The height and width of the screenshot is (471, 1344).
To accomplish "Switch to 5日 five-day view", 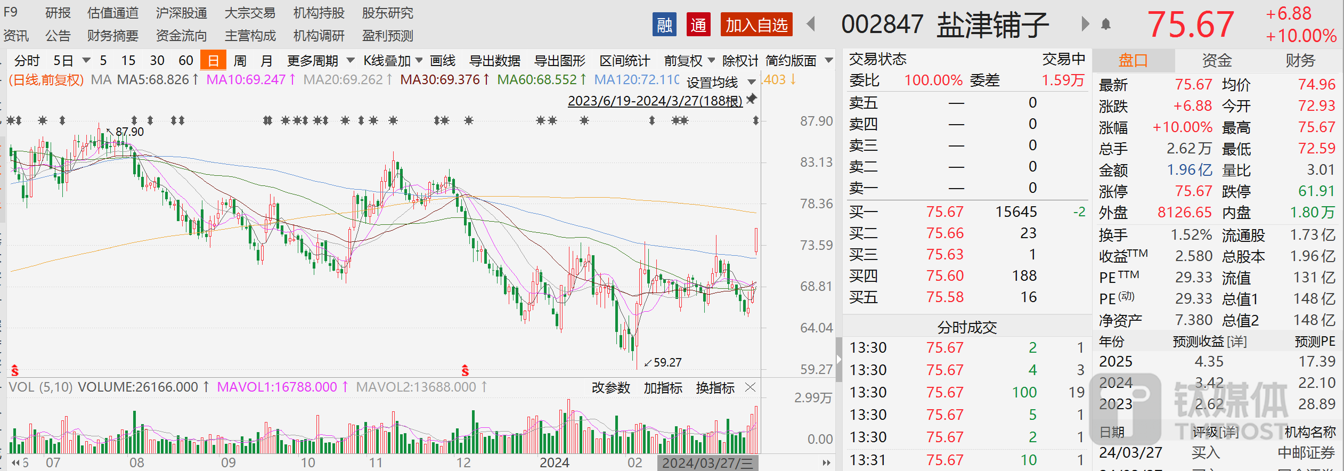I will 63,61.
